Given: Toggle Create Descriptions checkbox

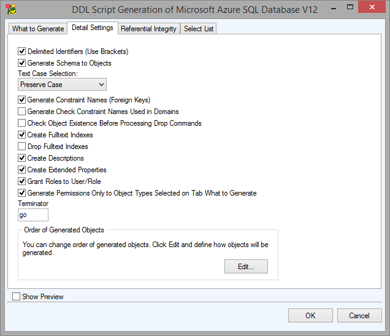Looking at the screenshot, I should coord(22,158).
